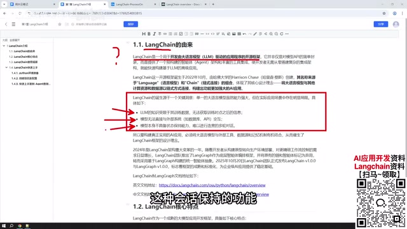
Task: Click the browser address bar
Action: (x=202, y=13)
